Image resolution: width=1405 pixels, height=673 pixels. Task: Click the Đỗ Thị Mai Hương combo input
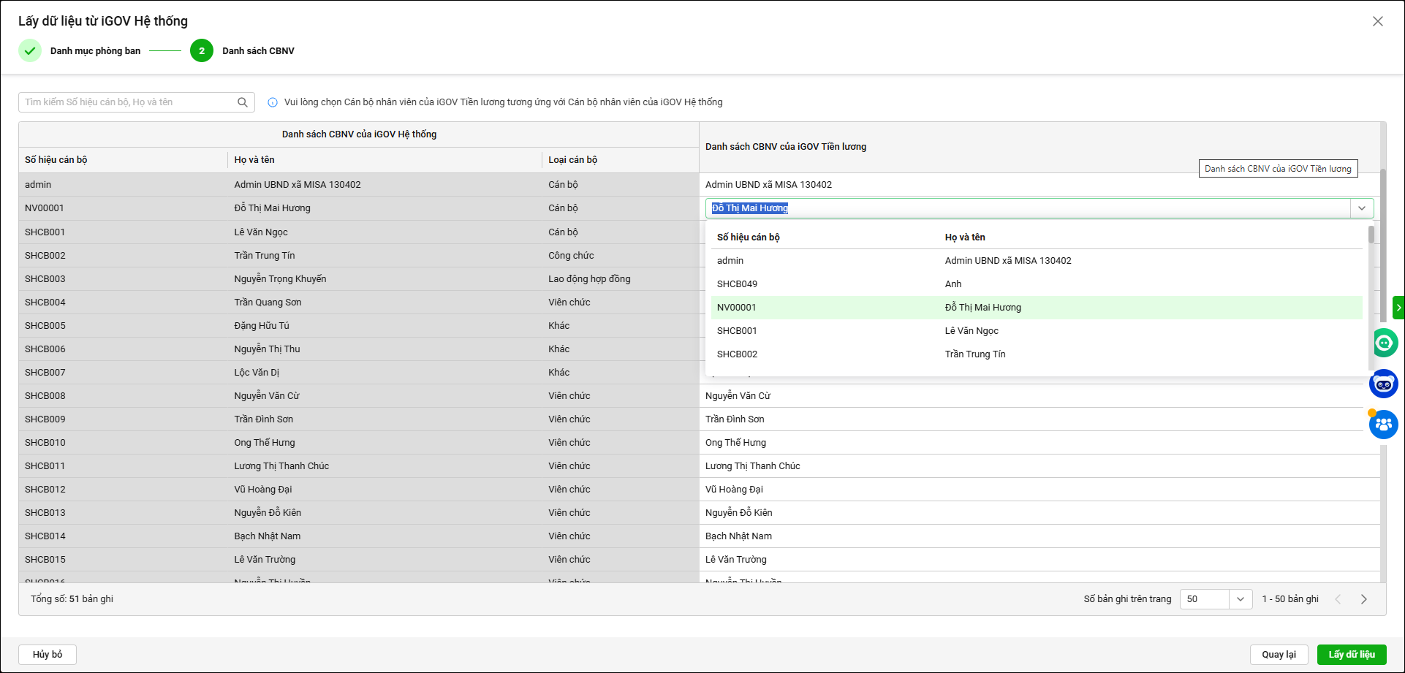click(x=1029, y=208)
